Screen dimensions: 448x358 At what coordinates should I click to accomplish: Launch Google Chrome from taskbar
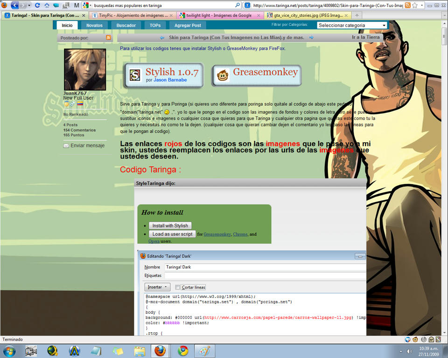point(183,351)
